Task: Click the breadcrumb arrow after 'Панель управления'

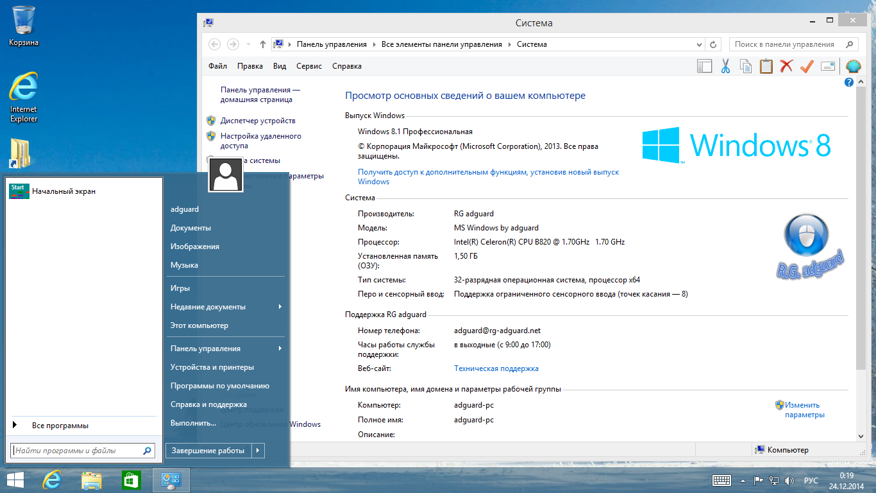Action: point(374,44)
